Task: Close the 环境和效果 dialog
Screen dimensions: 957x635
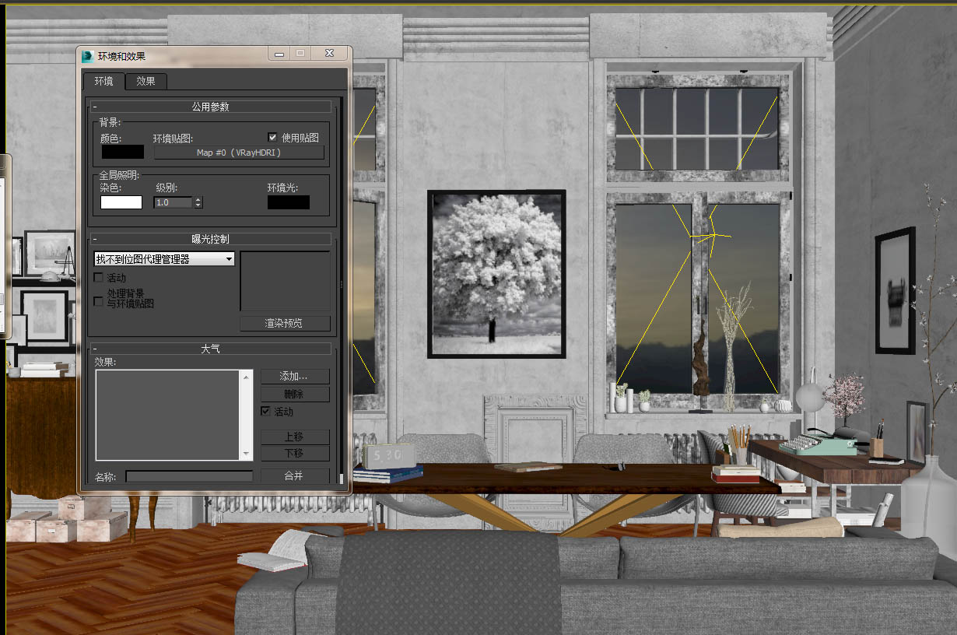Action: point(329,53)
